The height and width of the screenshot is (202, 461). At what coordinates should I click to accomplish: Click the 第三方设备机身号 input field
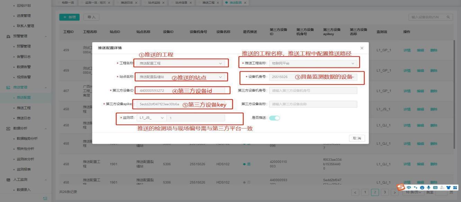[313, 91]
